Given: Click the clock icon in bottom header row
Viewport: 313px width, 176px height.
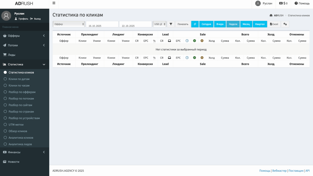Looking at the screenshot, I should [187, 58].
